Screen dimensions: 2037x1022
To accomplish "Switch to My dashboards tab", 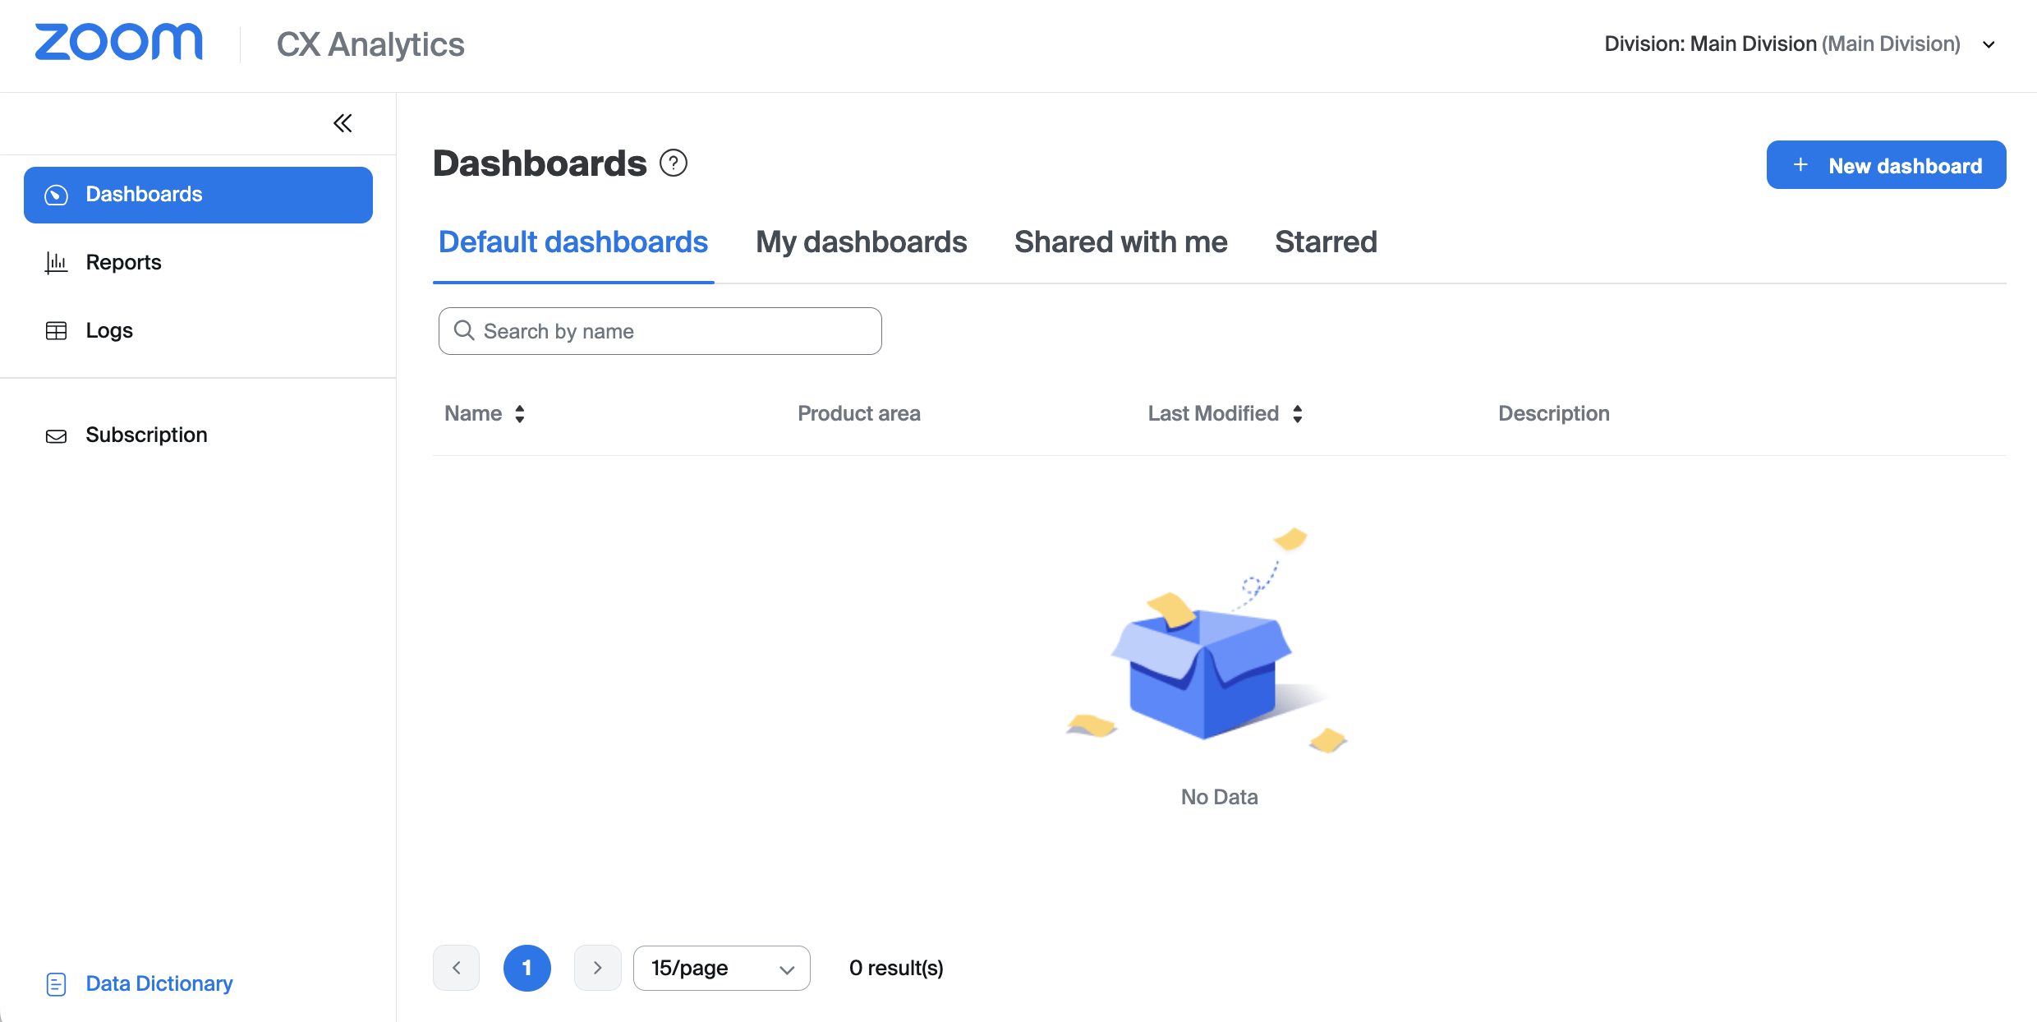I will (860, 242).
